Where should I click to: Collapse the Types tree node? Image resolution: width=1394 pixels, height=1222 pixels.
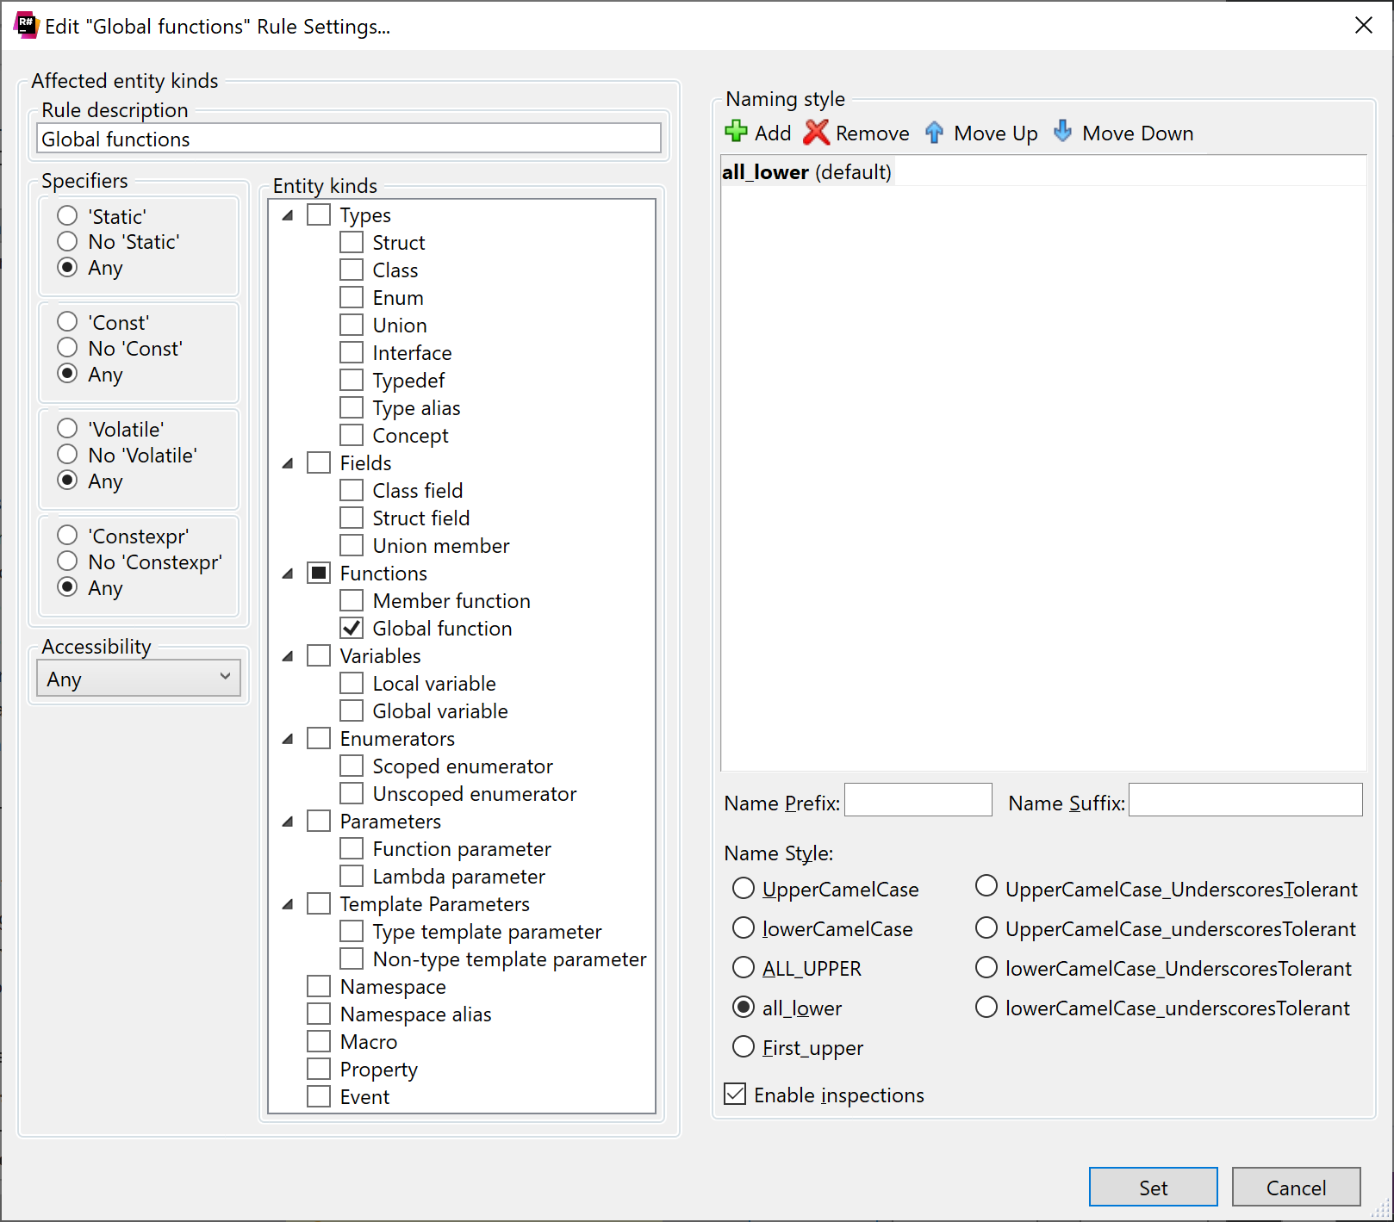288,214
